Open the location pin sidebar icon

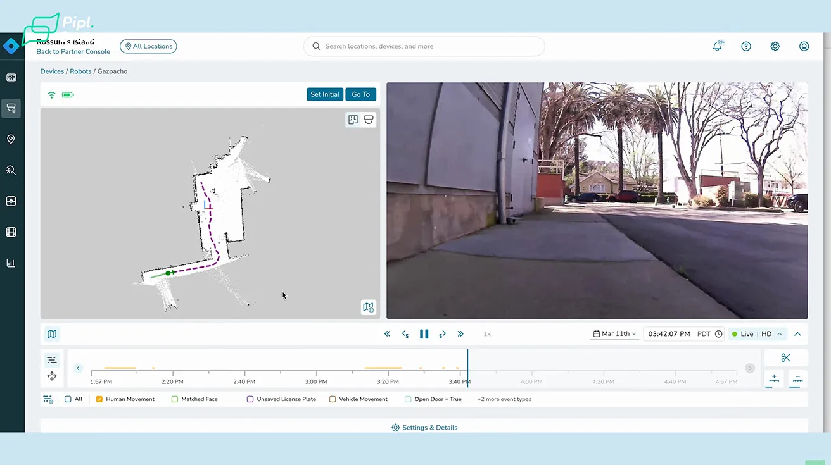11,139
